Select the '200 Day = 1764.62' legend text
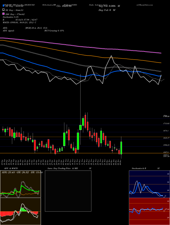Screen dimensions: 170x225 [x=15, y=14]
